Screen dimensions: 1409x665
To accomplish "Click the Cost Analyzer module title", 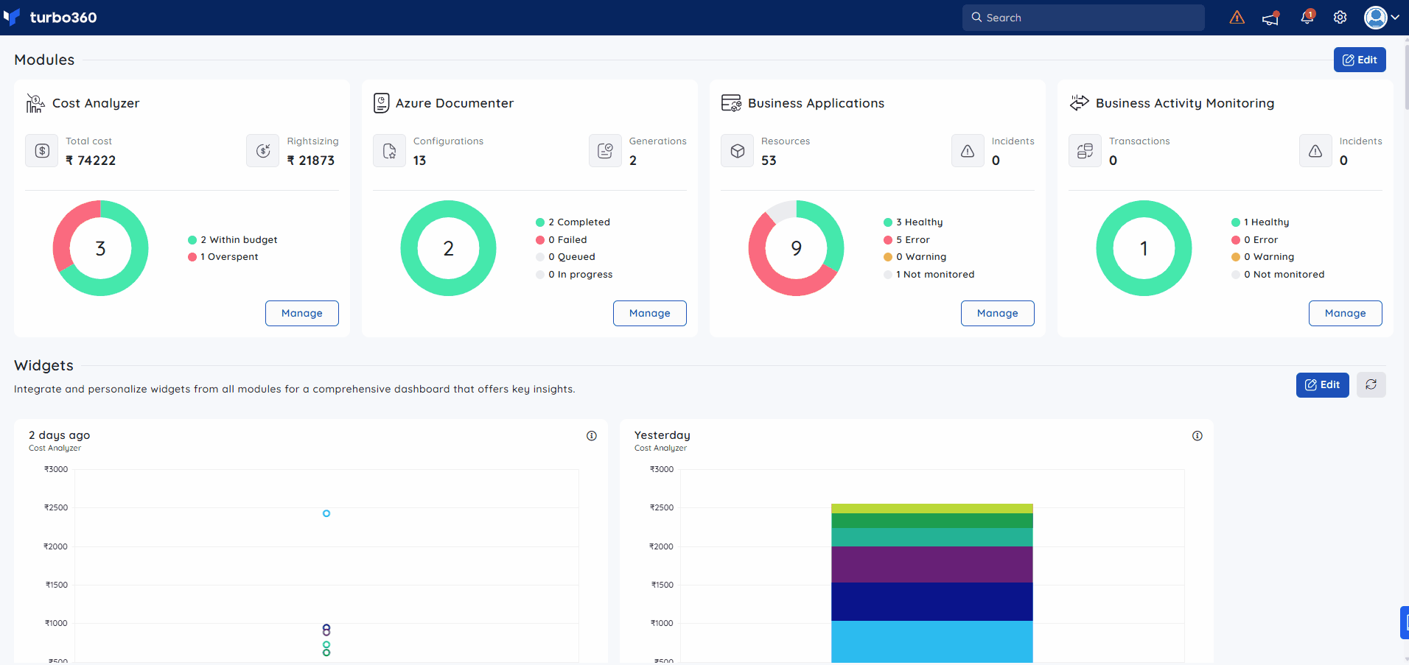I will 96,103.
